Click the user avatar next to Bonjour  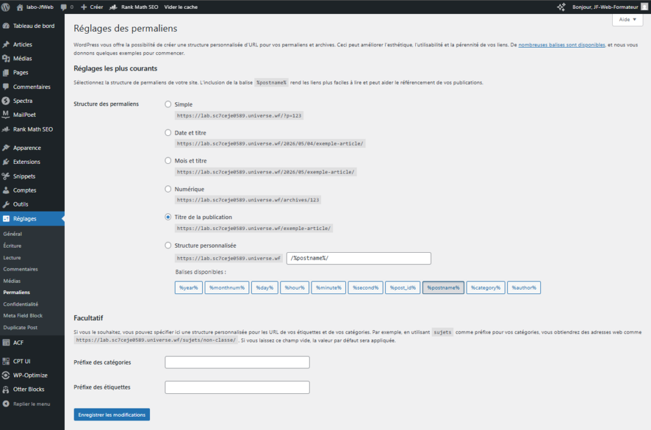click(644, 7)
